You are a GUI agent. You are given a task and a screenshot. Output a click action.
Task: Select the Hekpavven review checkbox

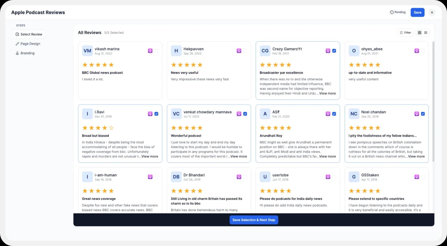245,51
